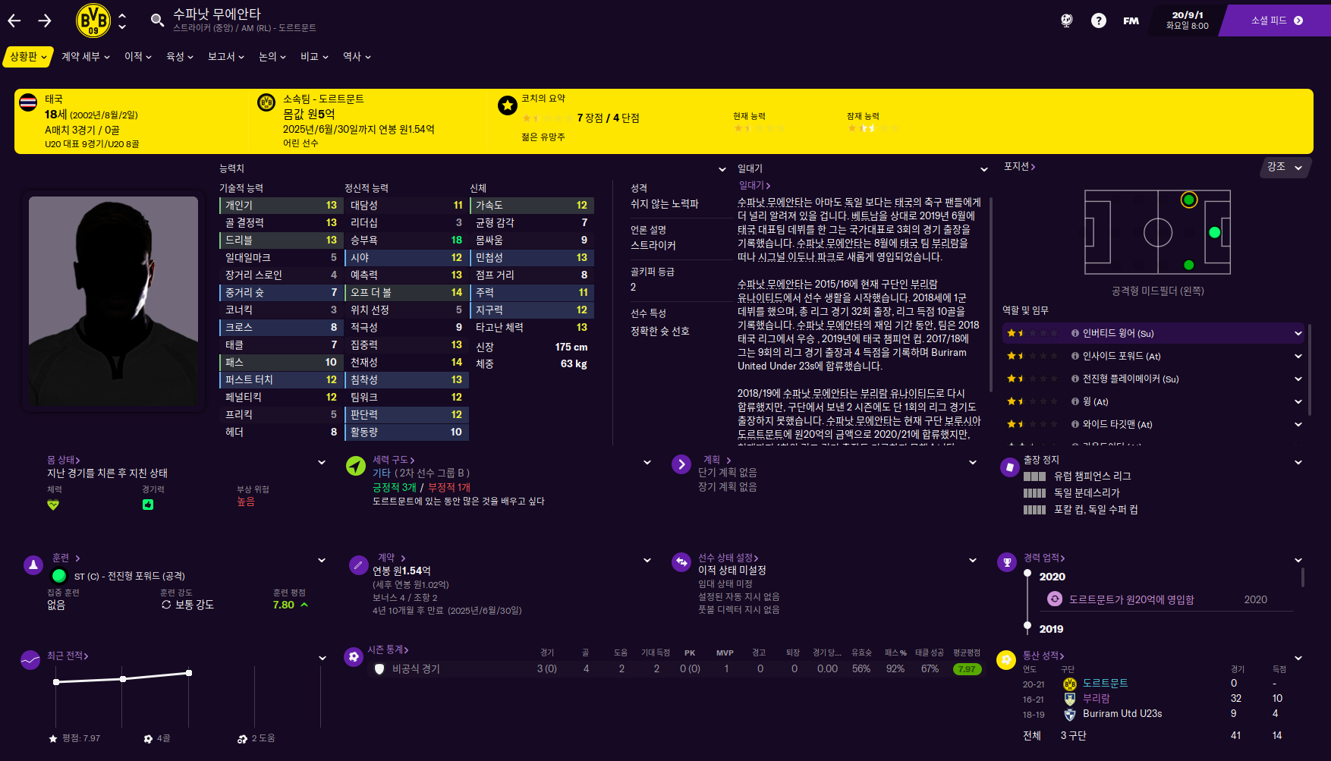This screenshot has height=761, width=1331.
Task: Expand the 출장 정지 panel dropdown
Action: [1298, 462]
